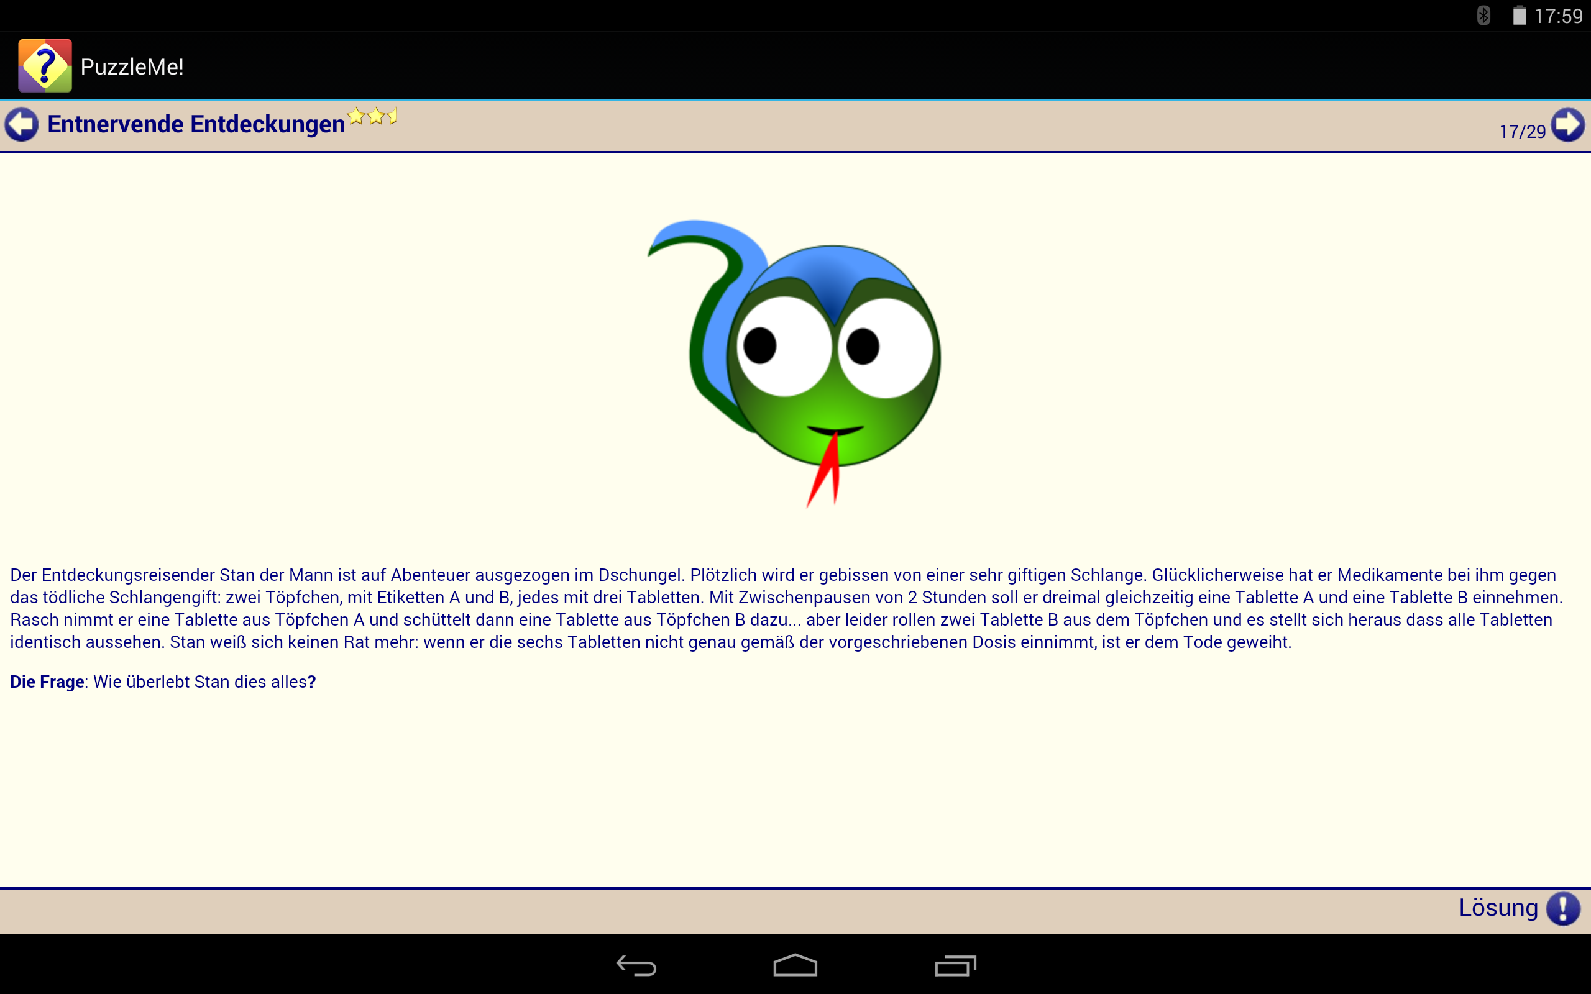Viewport: 1591px width, 994px height.
Task: Go to the next puzzle with the right arrow
Action: [x=1568, y=124]
